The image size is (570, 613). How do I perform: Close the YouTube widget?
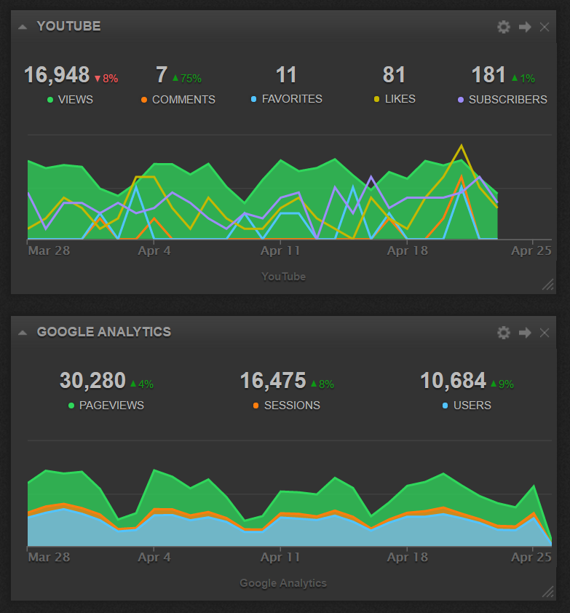[545, 27]
